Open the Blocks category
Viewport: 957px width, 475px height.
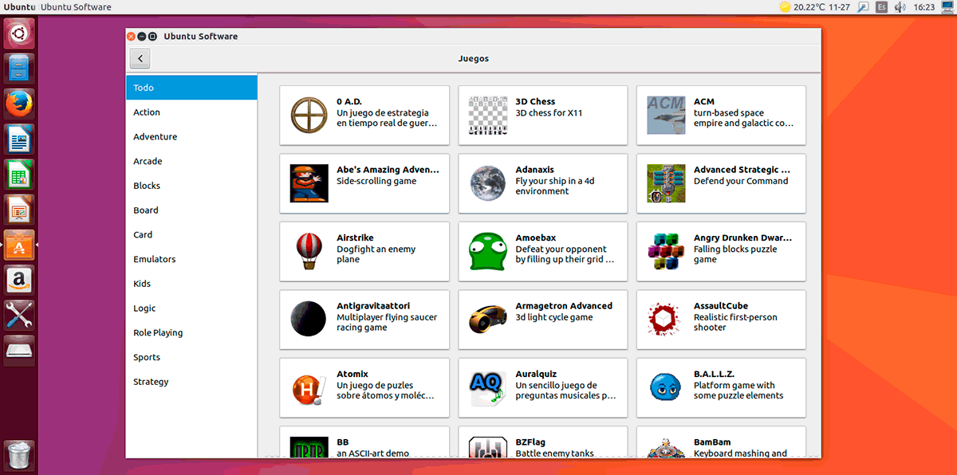191,186
